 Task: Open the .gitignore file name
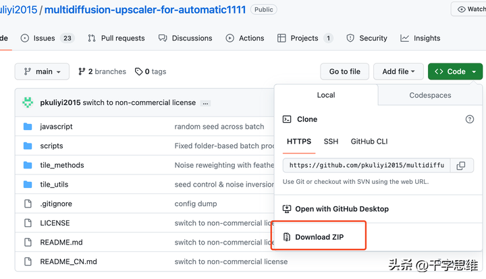56,204
